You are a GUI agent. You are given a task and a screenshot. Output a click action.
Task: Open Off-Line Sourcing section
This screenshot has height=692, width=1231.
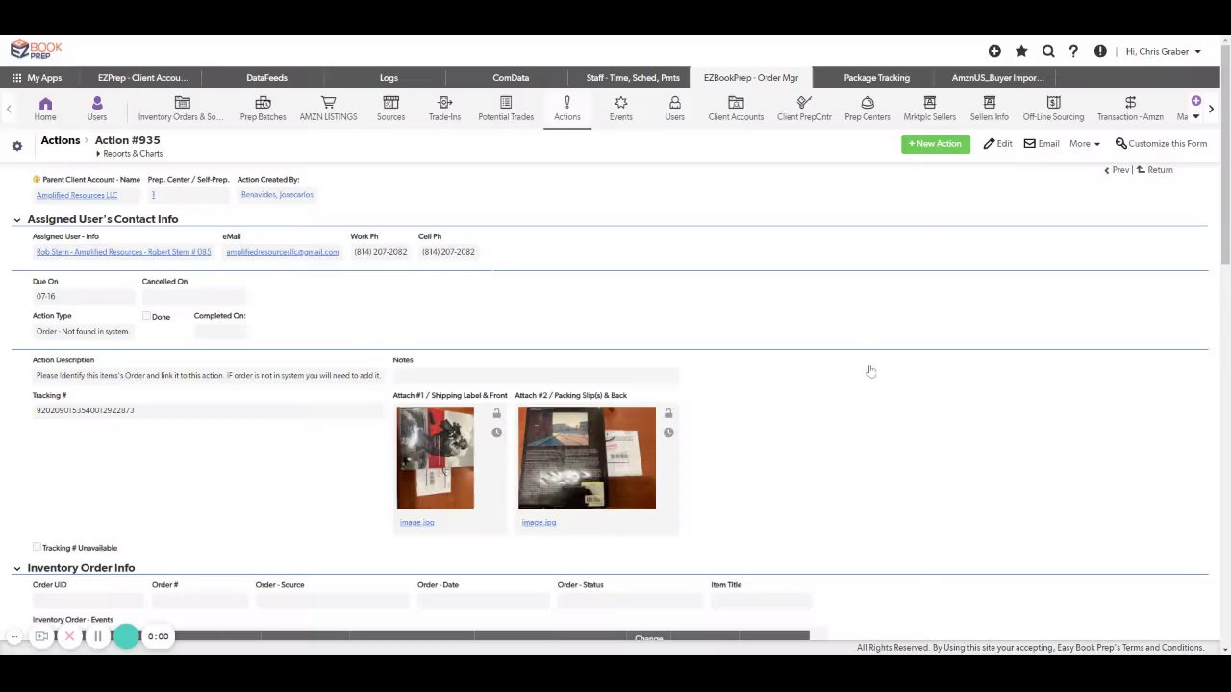click(x=1053, y=109)
